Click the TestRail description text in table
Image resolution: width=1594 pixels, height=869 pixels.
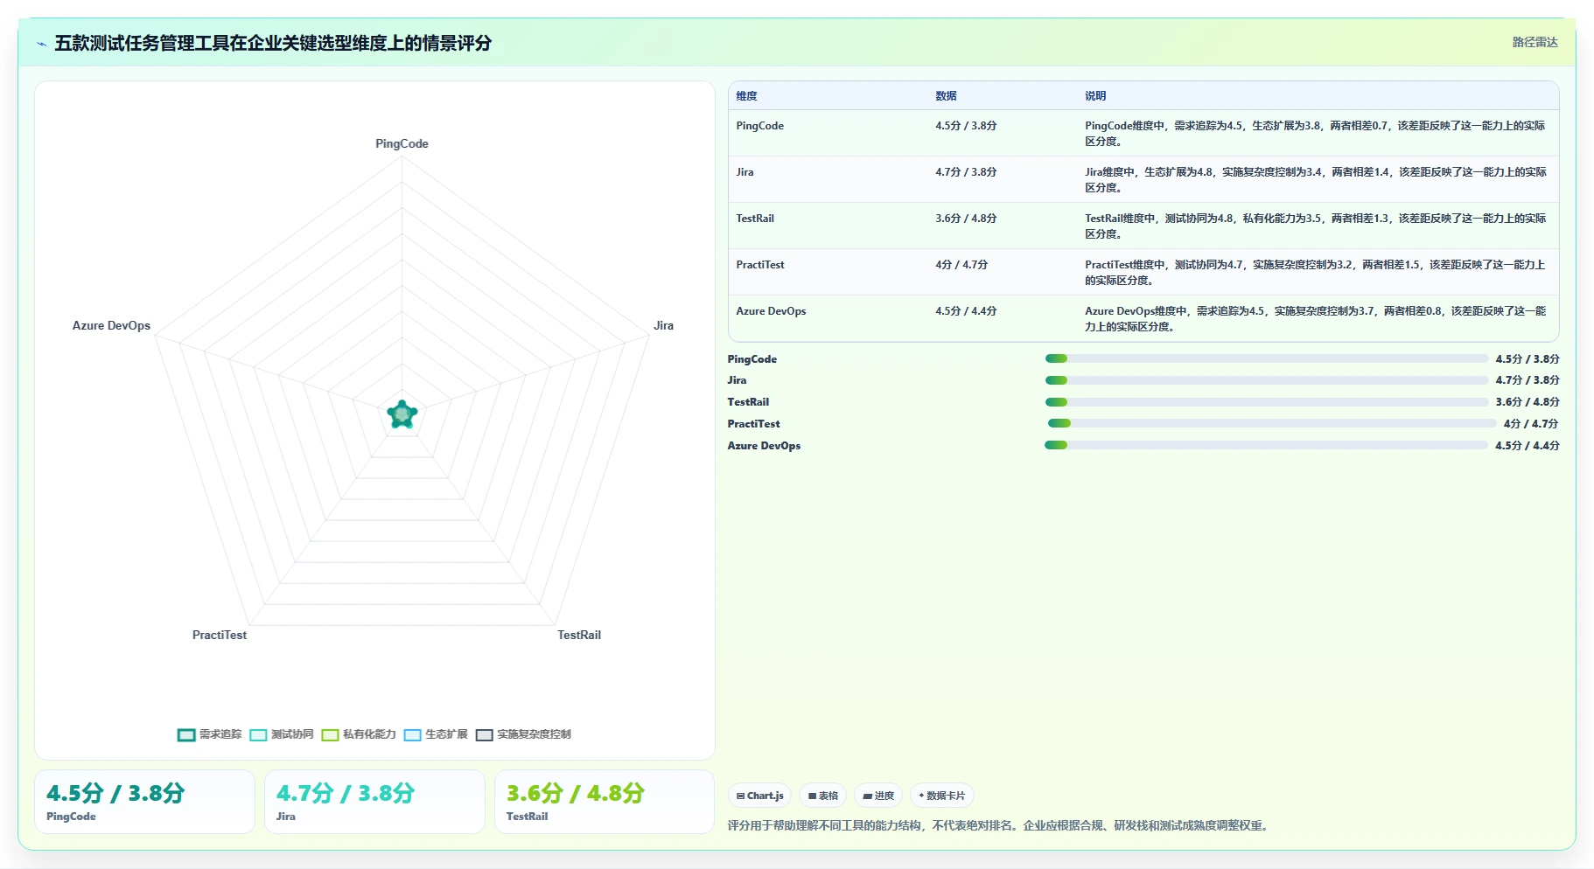click(1316, 226)
